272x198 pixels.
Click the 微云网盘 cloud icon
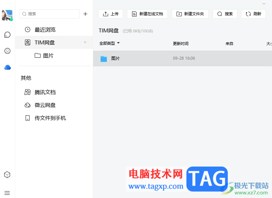[27, 105]
